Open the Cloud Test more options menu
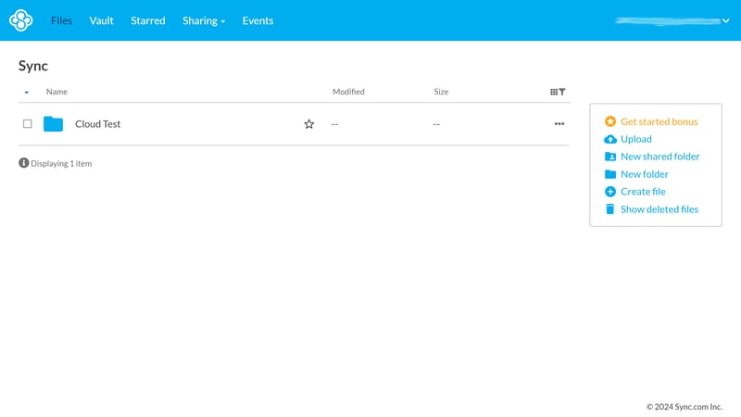This screenshot has width=741, height=417. 559,124
